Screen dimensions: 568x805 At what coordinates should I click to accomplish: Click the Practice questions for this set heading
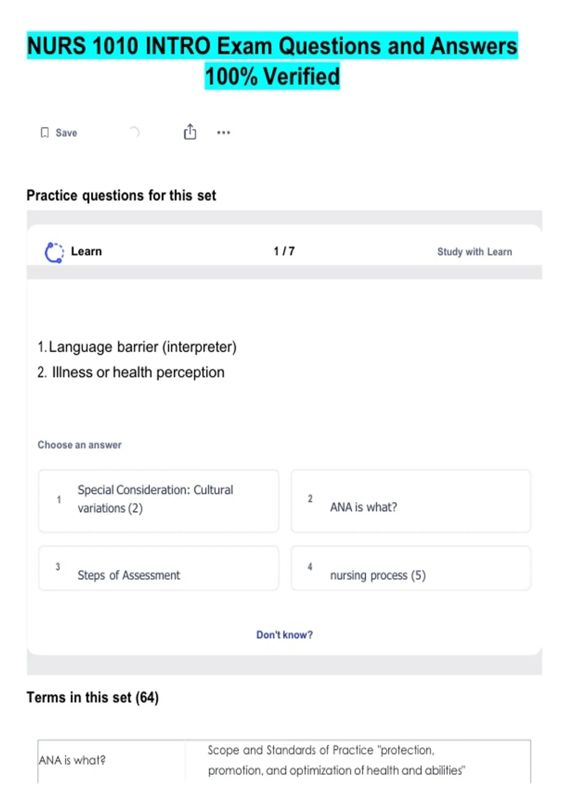121,196
